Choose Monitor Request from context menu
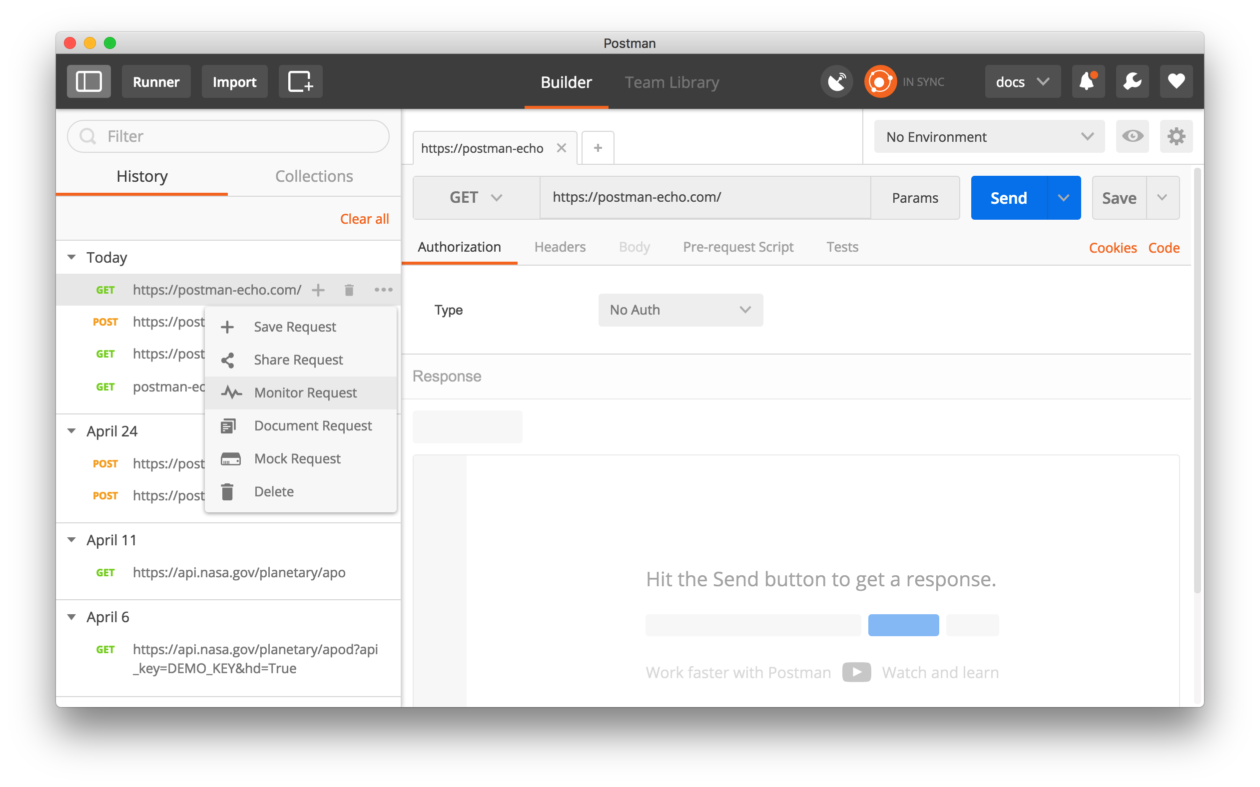 pos(305,393)
